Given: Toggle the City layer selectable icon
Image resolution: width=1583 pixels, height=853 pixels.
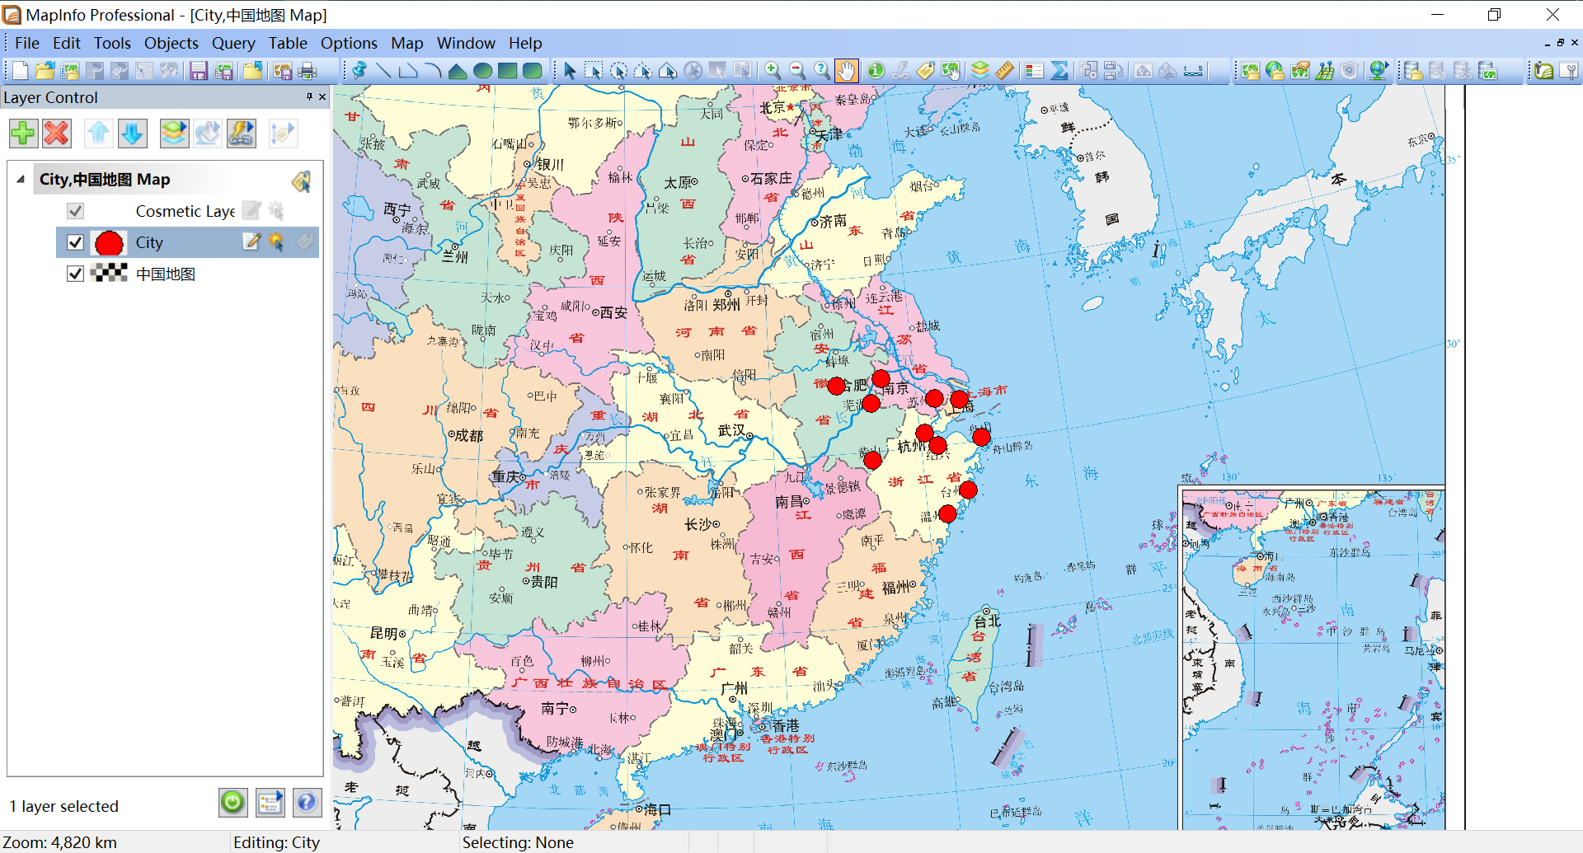Looking at the screenshot, I should (276, 241).
